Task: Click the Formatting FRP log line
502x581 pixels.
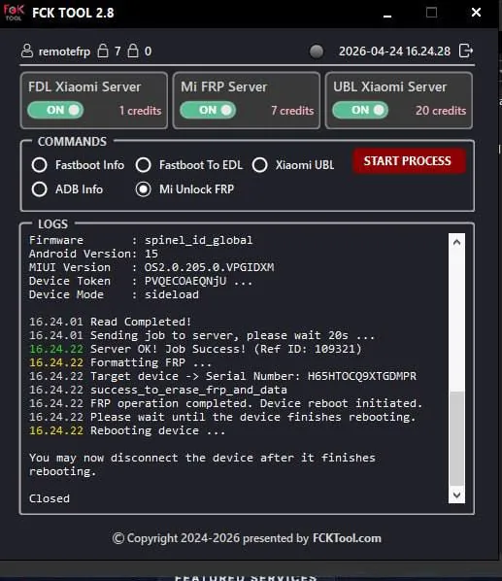Action: coord(120,362)
